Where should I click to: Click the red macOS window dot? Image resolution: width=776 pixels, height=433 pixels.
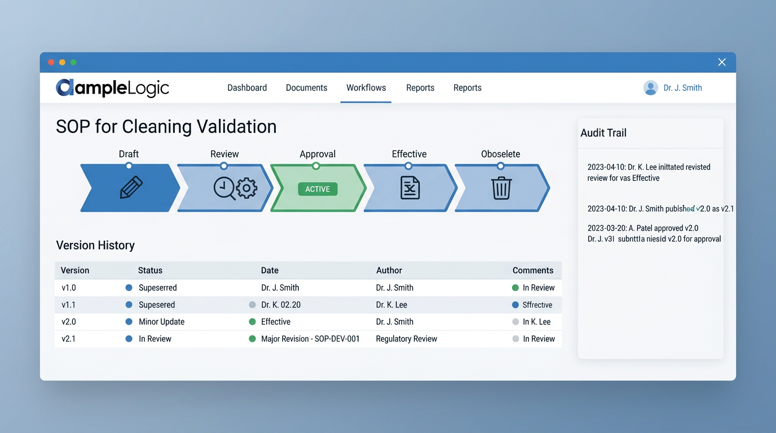point(51,63)
